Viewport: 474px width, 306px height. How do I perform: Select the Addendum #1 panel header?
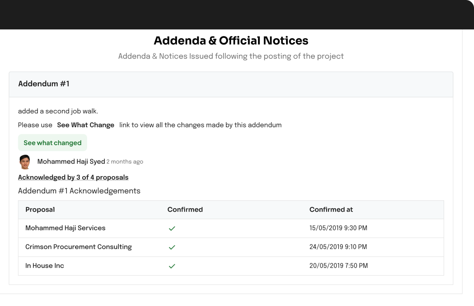231,84
